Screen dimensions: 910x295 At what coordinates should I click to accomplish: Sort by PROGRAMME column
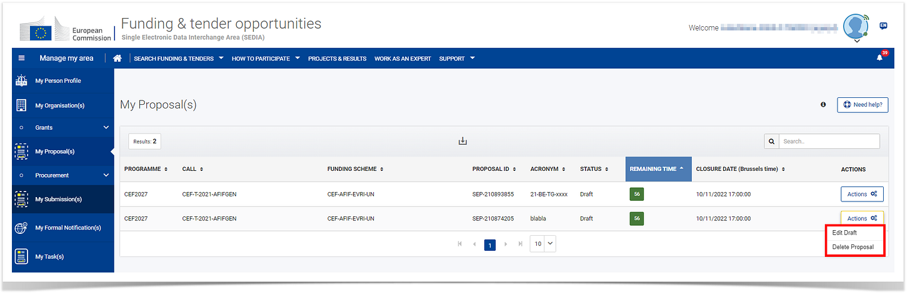(x=146, y=169)
